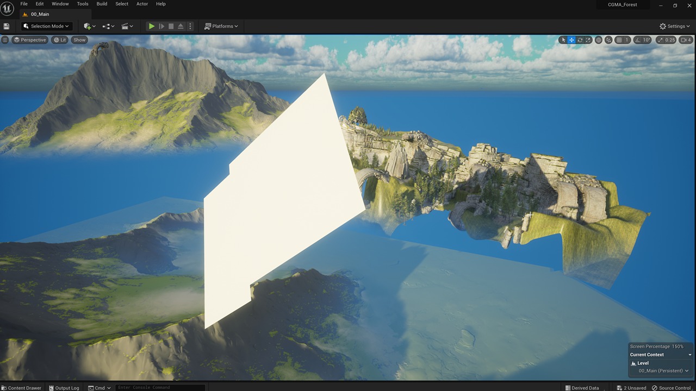Click the skip frame button
This screenshot has width=696, height=391.
(161, 26)
